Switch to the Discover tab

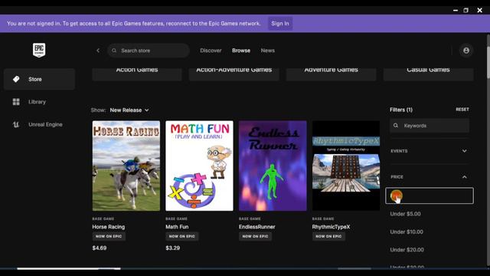[x=211, y=51]
